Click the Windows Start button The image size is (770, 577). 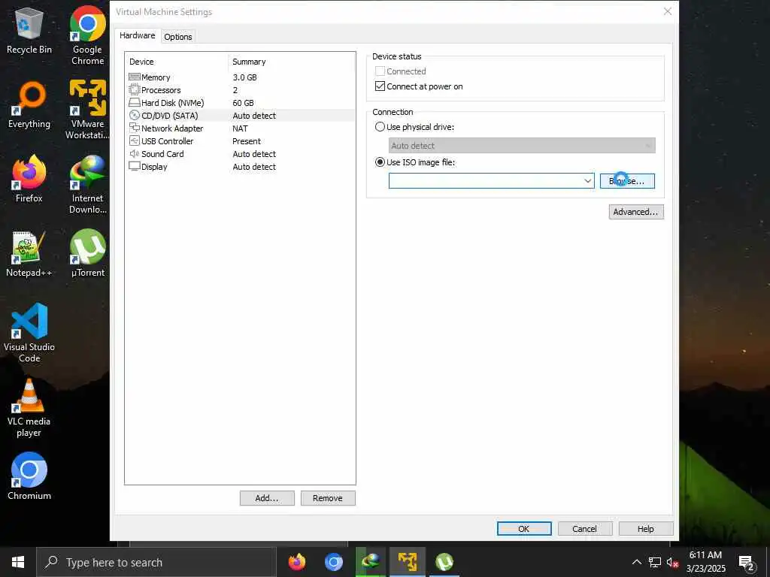pos(18,562)
